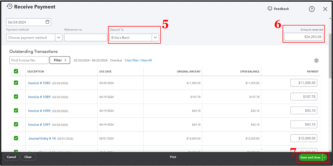
Task: Open Journal Entry # 14 link
Action: point(42,138)
